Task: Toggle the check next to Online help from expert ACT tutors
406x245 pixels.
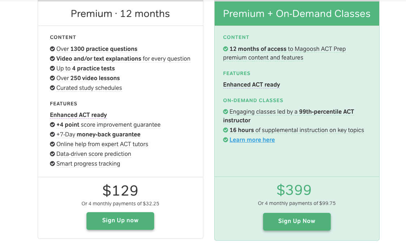Action: point(52,144)
